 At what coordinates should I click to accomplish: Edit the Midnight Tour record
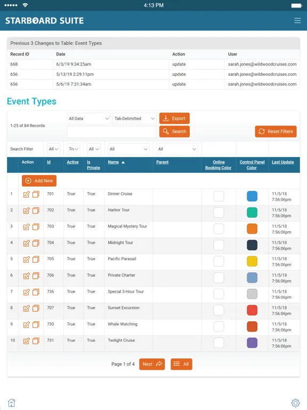coord(26,243)
